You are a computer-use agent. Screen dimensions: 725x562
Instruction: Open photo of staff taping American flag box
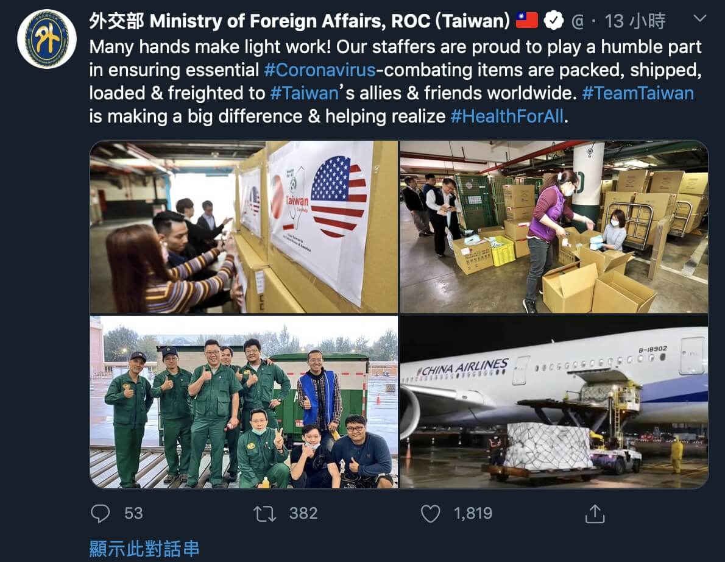click(x=244, y=227)
